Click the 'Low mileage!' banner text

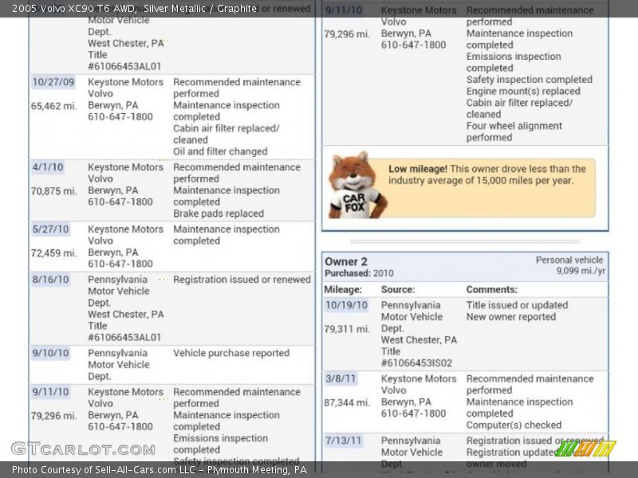pyautogui.click(x=417, y=169)
